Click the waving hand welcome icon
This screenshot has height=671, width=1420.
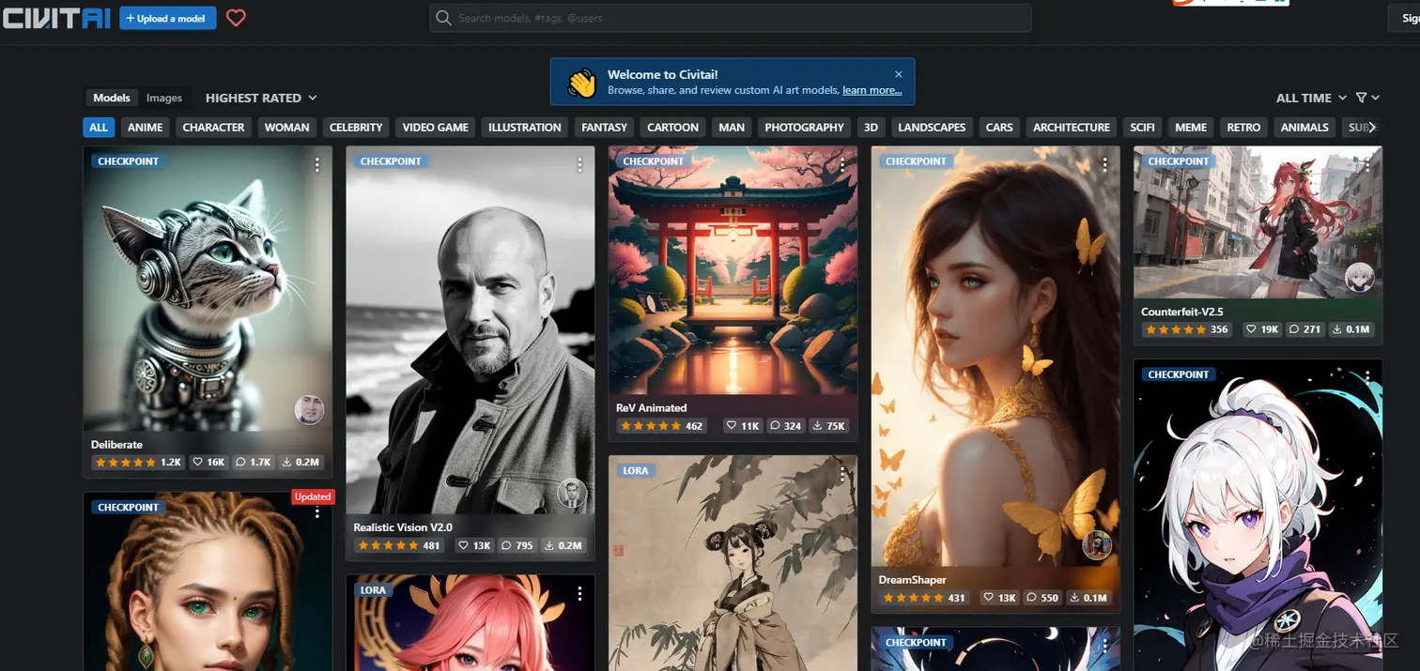tap(581, 82)
